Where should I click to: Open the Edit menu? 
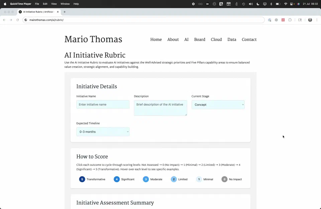45,4
